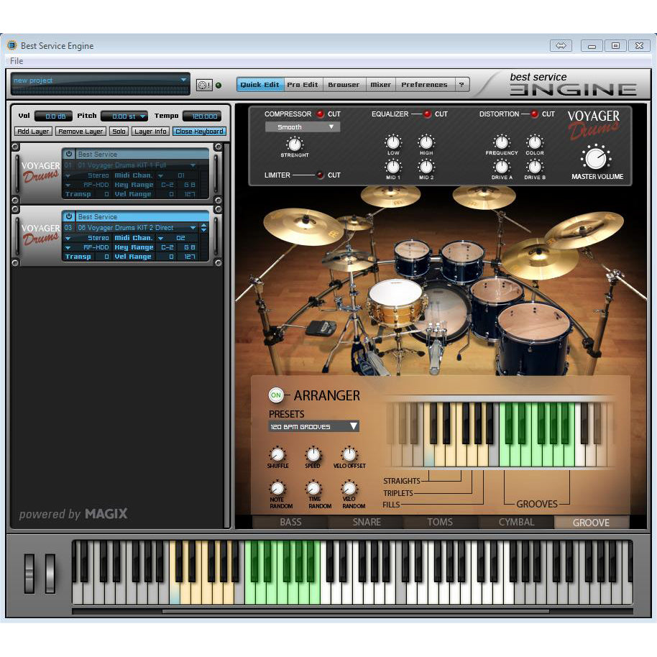Click the Add Layer button
This screenshot has width=657, height=657.
coord(32,131)
